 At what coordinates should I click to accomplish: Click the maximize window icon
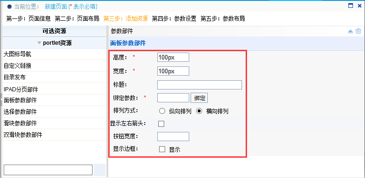click(351, 6)
